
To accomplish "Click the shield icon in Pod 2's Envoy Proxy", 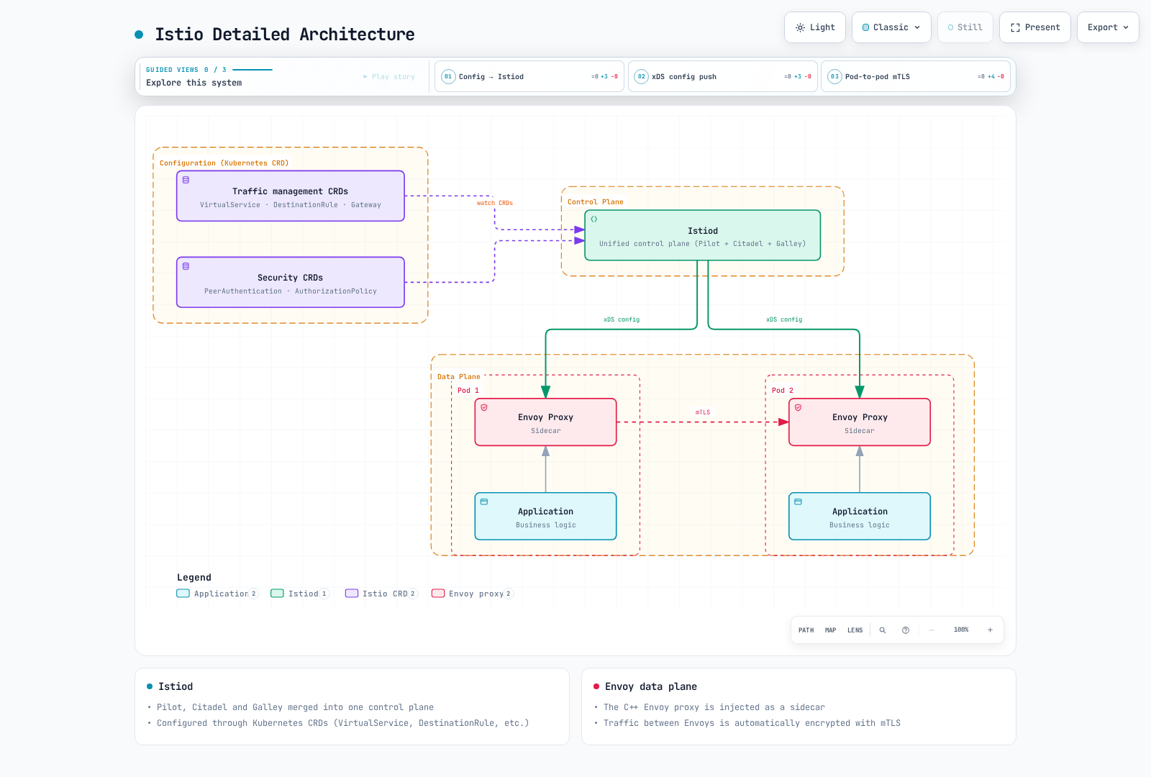I will (x=798, y=408).
